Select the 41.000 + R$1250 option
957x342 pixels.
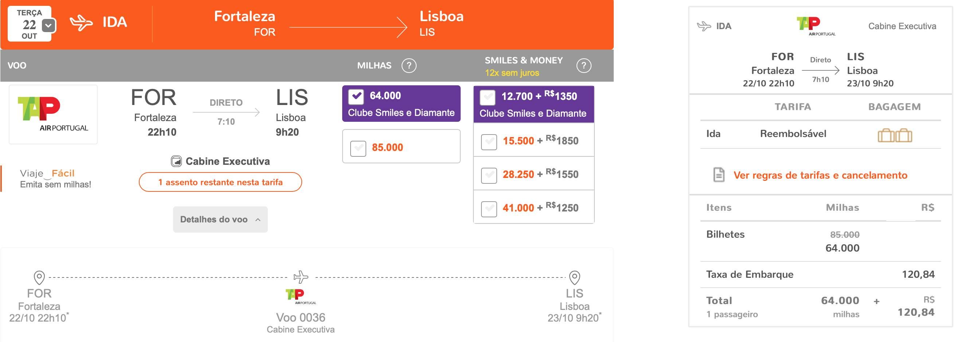(489, 209)
